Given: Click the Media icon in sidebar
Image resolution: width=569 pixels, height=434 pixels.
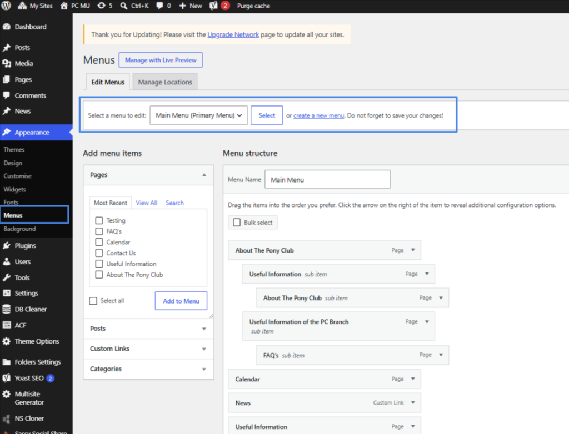Looking at the screenshot, I should 7,63.
